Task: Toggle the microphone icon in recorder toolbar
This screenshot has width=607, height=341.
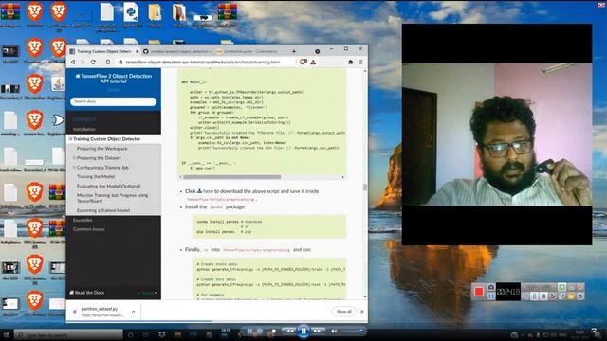Action: coord(534,296)
